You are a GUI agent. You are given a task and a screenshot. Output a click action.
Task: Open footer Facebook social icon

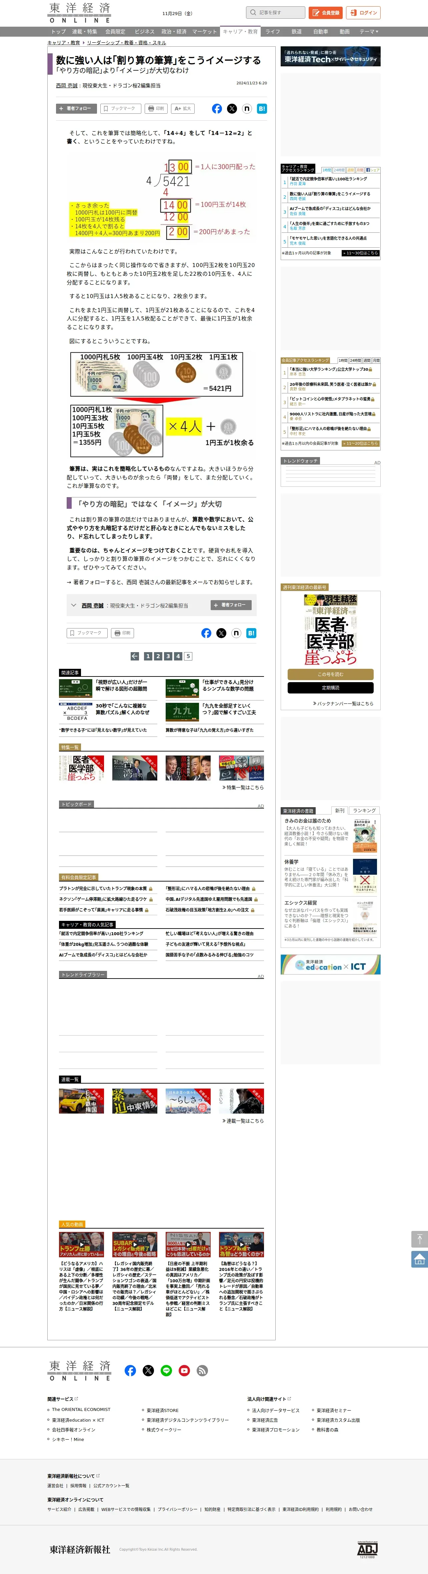tap(130, 1371)
